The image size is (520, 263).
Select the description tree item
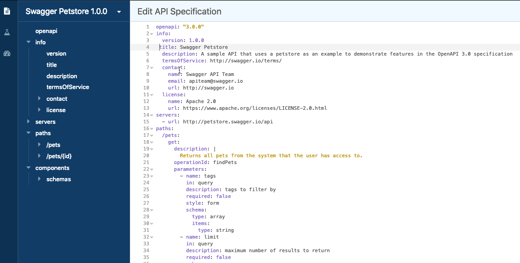click(62, 76)
